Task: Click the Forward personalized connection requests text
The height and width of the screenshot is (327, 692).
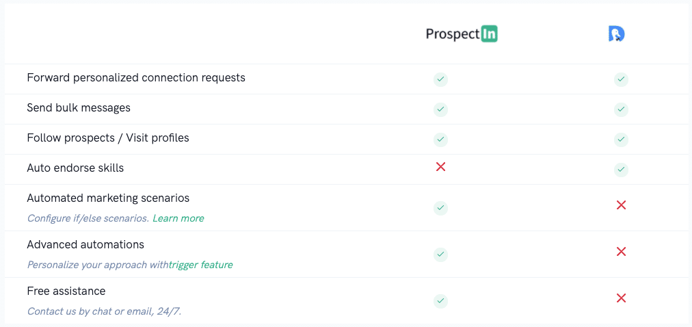Action: point(136,78)
